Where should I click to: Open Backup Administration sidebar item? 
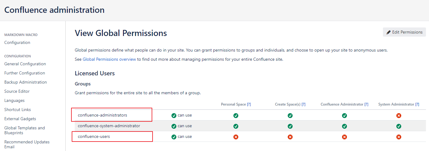coord(25,82)
